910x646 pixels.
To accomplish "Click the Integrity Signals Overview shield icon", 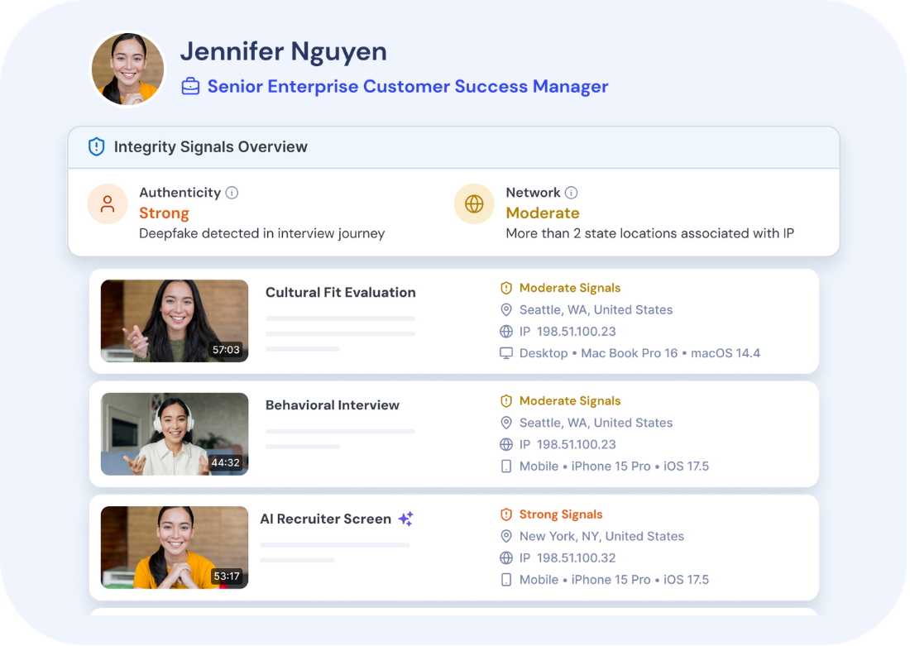I will pos(96,147).
